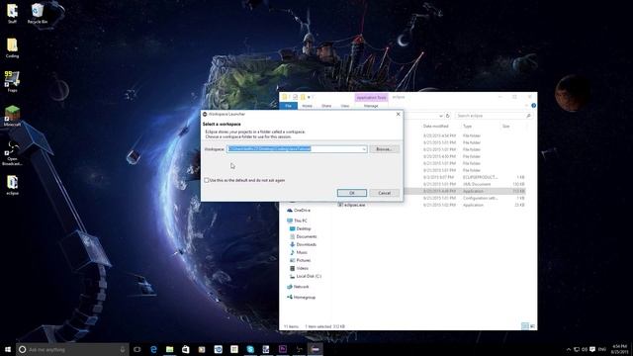The width and height of the screenshot is (633, 356).
Task: Open Explorer help question mark icon
Action: click(x=533, y=106)
